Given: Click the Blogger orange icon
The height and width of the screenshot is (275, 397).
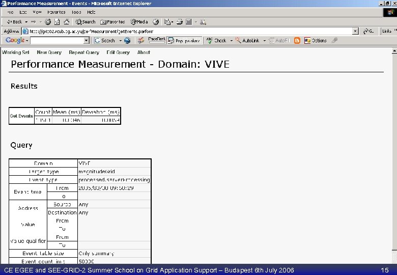Looking at the screenshot, I should pyautogui.click(x=297, y=41).
